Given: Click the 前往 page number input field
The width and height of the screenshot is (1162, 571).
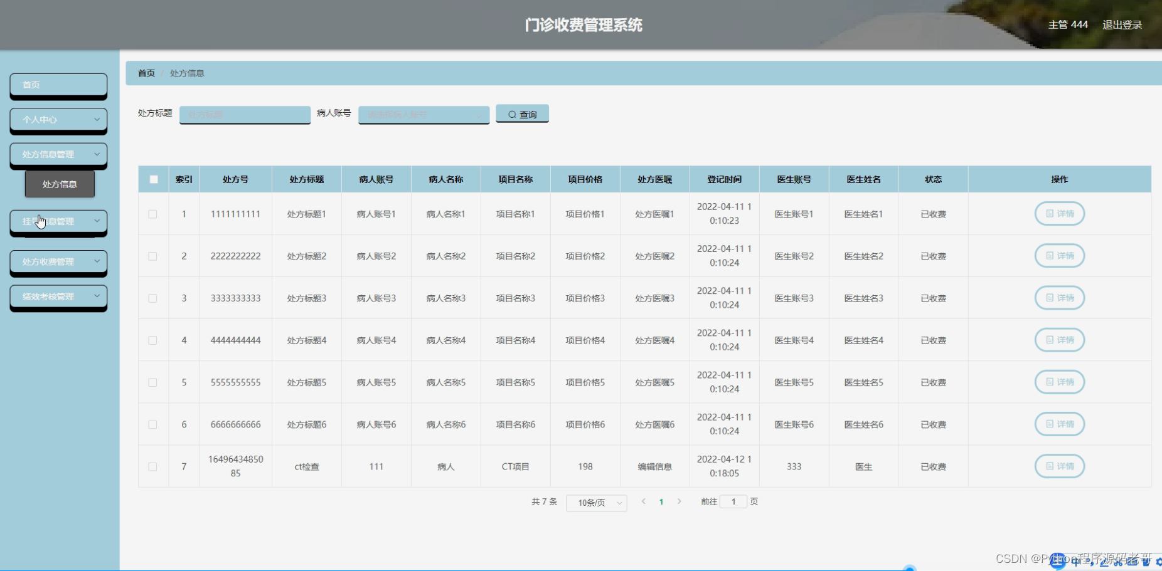Looking at the screenshot, I should [x=733, y=501].
